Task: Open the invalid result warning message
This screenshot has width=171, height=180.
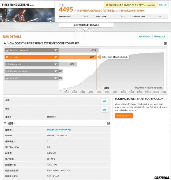Action: (130, 5)
